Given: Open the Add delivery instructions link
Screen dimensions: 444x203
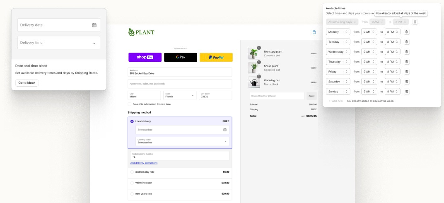Looking at the screenshot, I should click(144, 163).
